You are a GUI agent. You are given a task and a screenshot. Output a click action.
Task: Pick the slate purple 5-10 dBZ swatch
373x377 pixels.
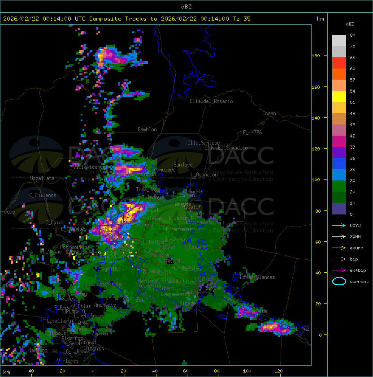click(339, 209)
